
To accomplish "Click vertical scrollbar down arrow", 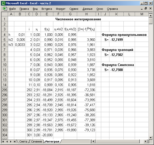I will [150, 137].
